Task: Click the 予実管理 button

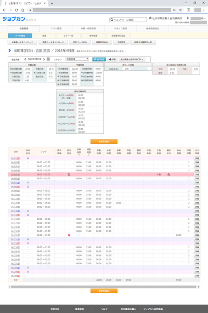Action: point(121,42)
